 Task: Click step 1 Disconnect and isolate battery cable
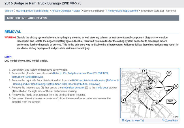[40, 70]
